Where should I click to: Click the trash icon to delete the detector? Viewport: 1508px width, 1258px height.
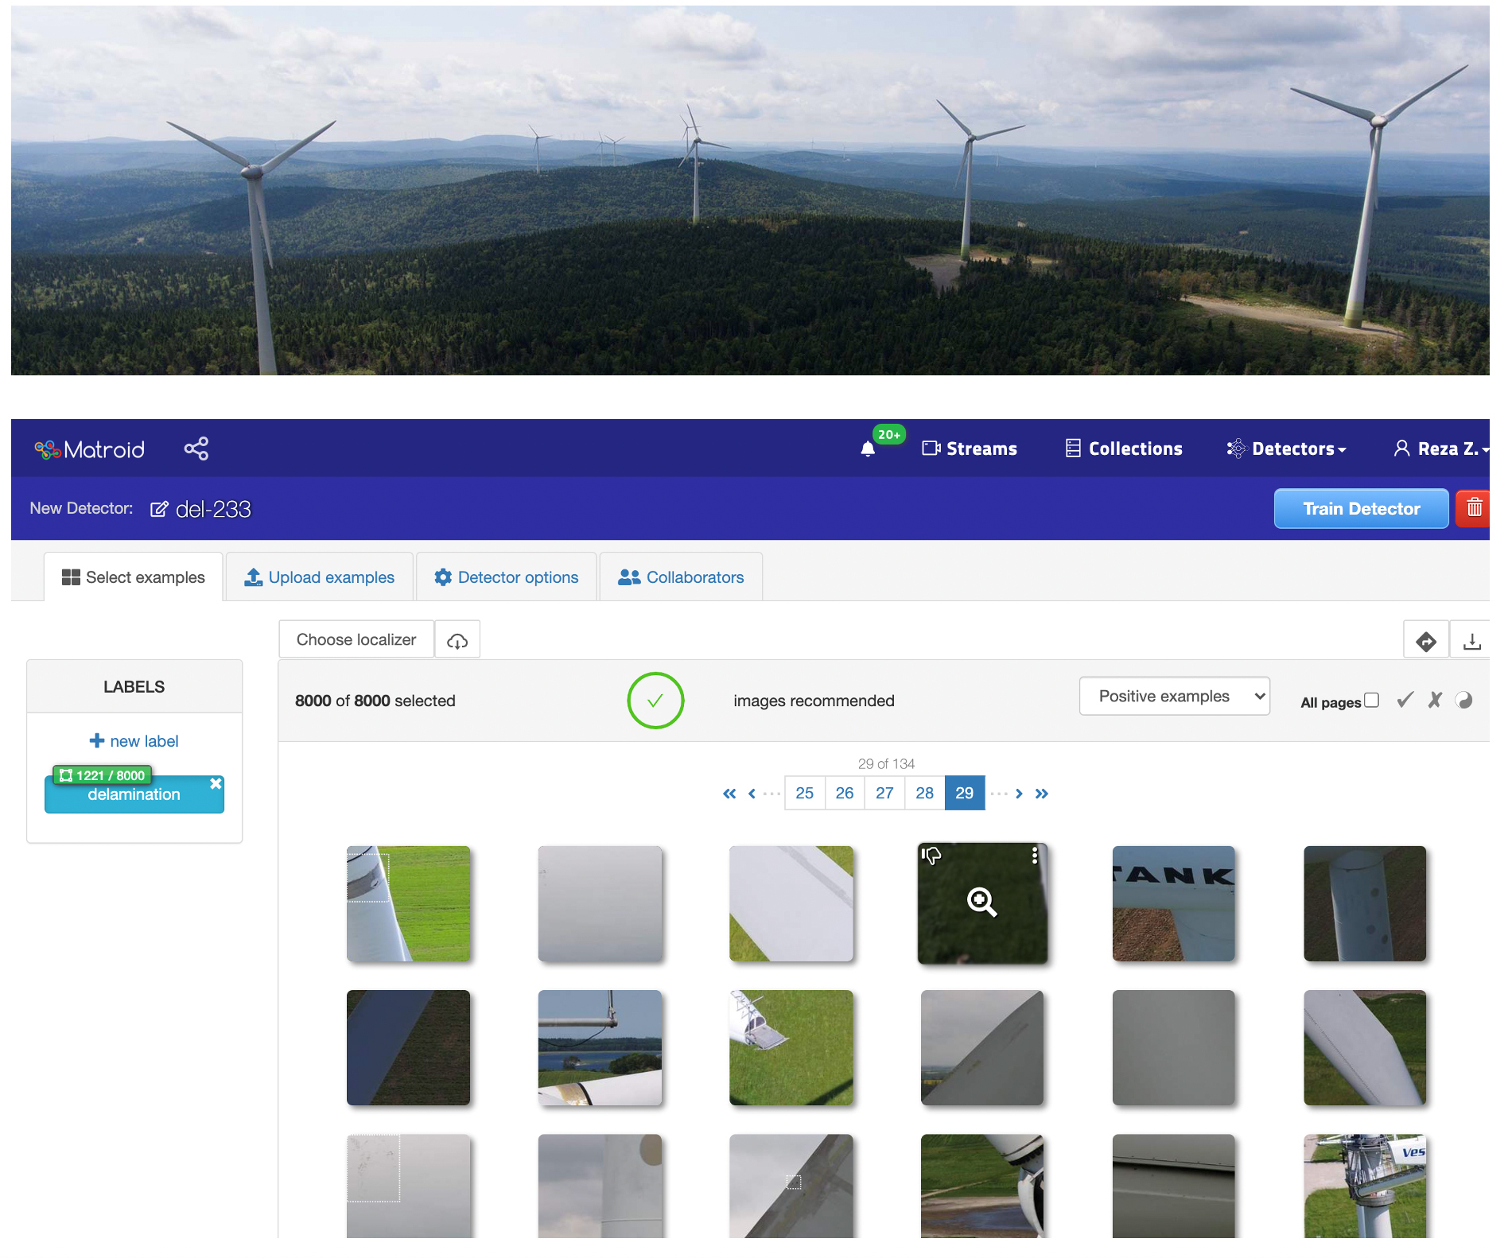tap(1475, 508)
